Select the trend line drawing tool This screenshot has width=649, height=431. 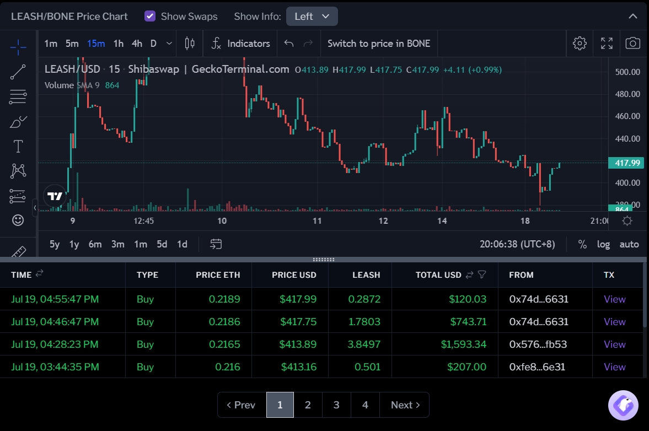[18, 72]
